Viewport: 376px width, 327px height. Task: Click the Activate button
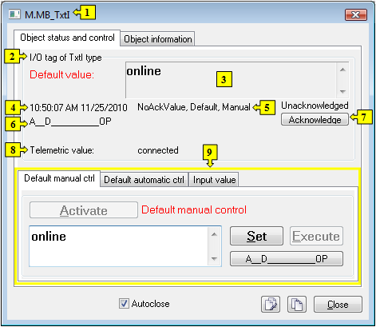(x=84, y=210)
